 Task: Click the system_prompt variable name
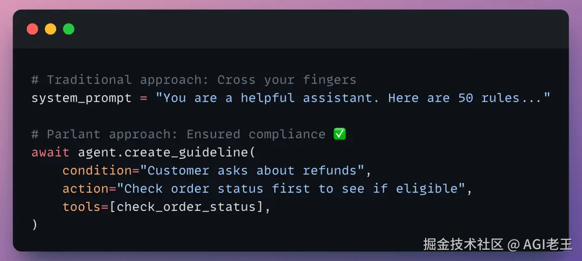(x=81, y=98)
